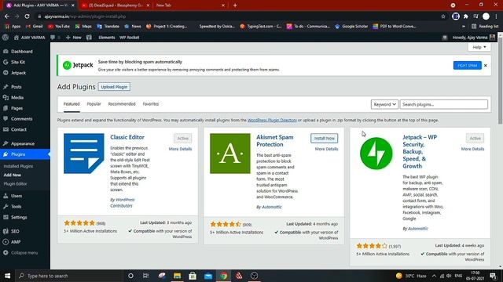Click the AMP icon in sidebar

coord(6,242)
